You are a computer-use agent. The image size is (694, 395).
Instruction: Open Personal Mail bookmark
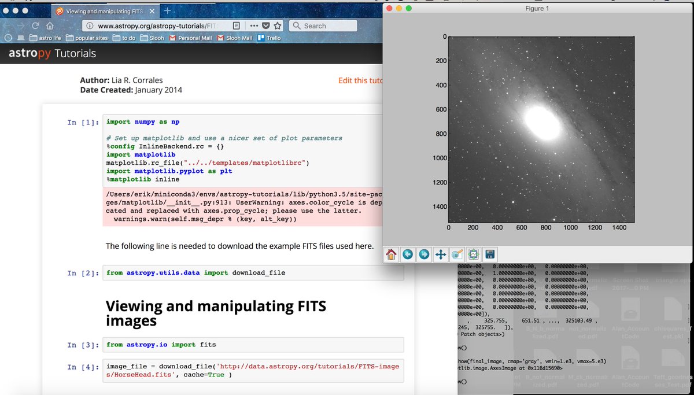click(x=190, y=38)
